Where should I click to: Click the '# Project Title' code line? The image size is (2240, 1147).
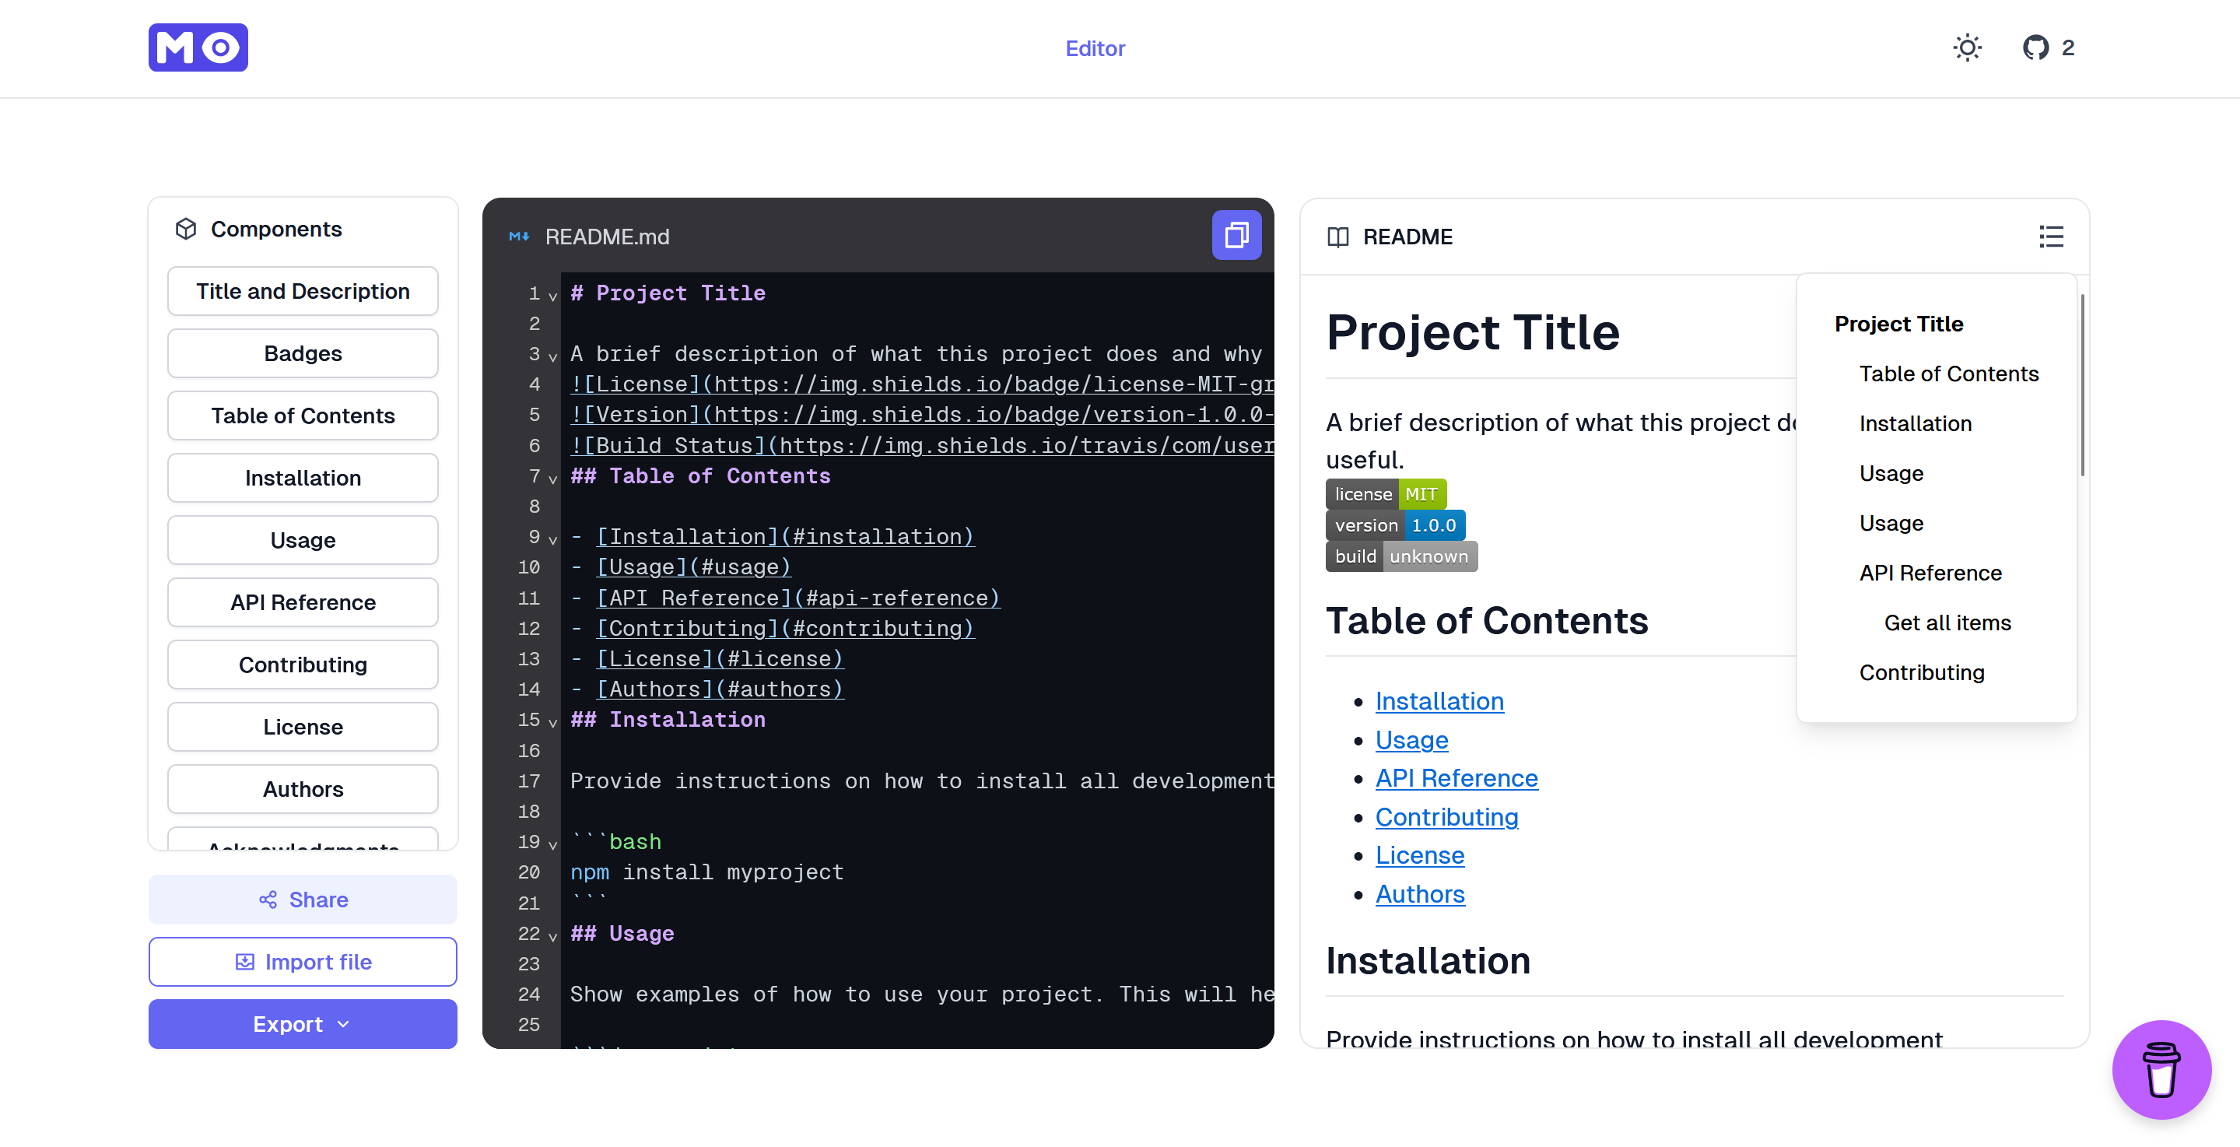pyautogui.click(x=668, y=293)
